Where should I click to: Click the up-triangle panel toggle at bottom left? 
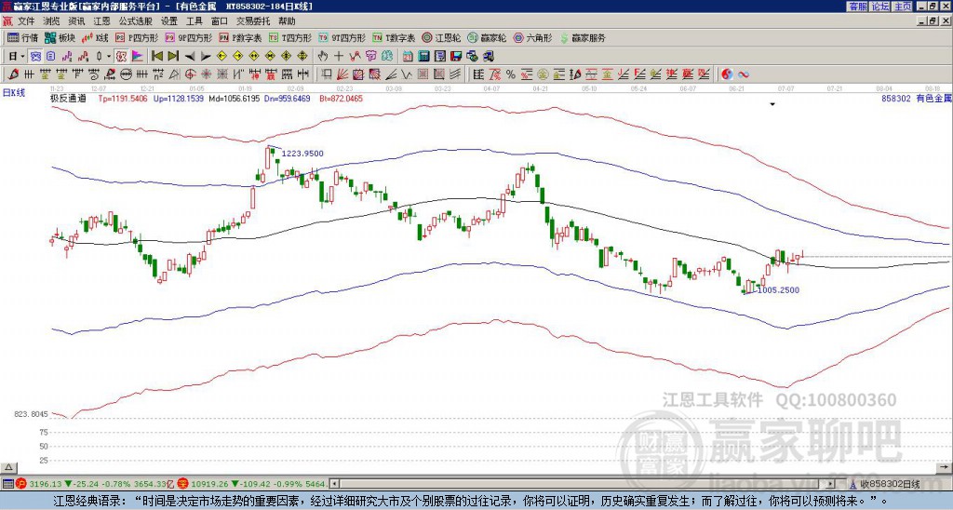8,467
